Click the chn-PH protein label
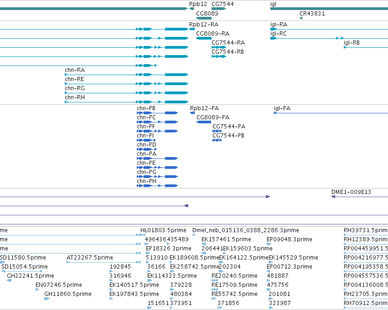Viewport: 388px width, 310px height. pyautogui.click(x=146, y=181)
